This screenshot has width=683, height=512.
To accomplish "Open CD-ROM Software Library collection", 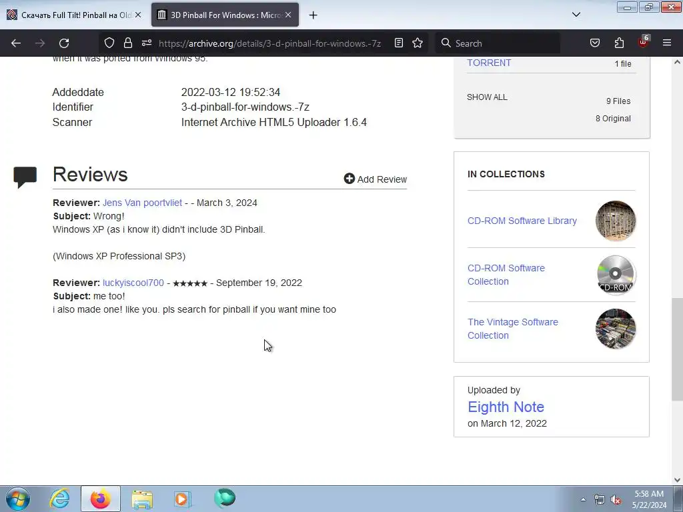I will pyautogui.click(x=522, y=221).
